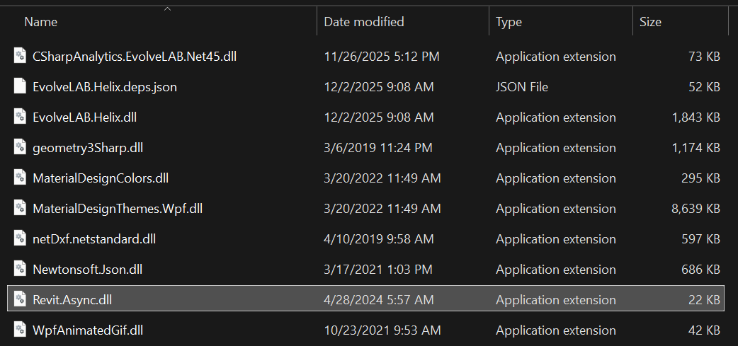Click the EvolveLAB.Helix.deps.json file icon
This screenshot has height=346, width=738.
click(x=21, y=87)
